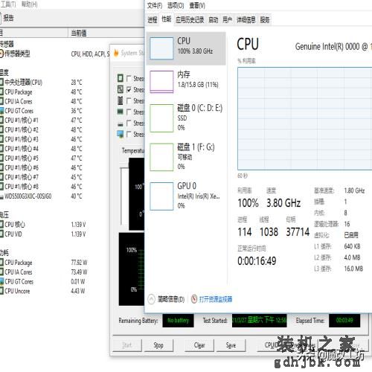Click the 报告 toolbar button in AIDA64
This screenshot has width=372, height=372.
click(7, 18)
